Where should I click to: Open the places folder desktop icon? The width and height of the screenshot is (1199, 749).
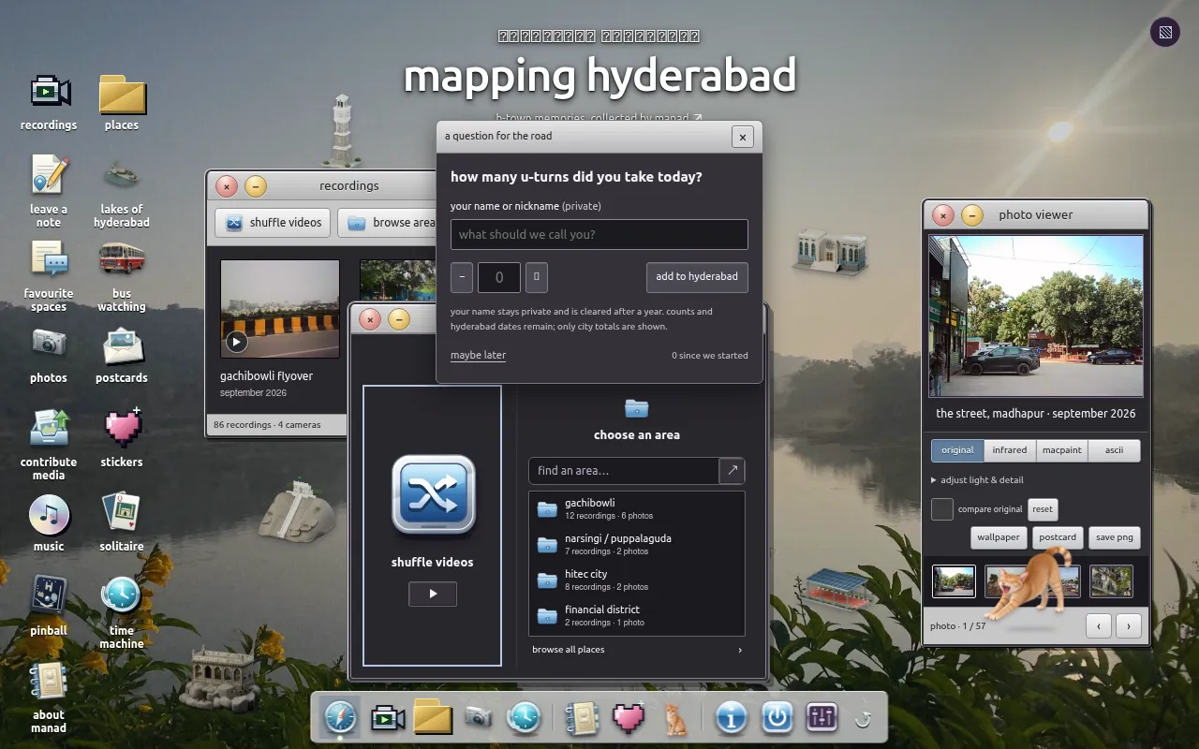click(x=122, y=101)
